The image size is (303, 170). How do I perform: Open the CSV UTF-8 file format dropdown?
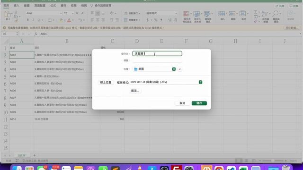[x=166, y=82]
